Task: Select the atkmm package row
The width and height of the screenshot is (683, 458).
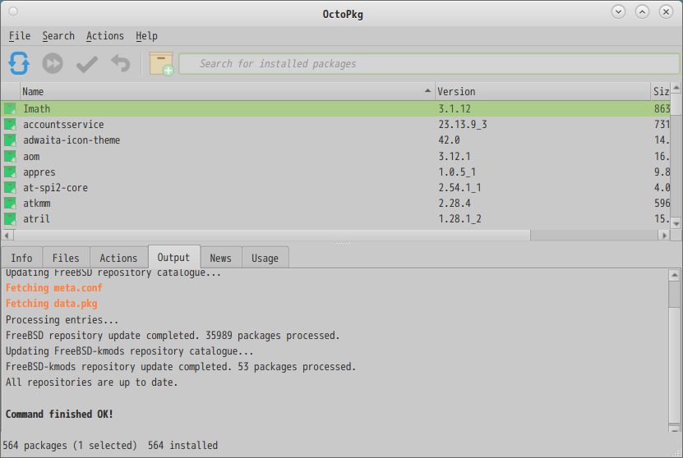Action: pyautogui.click(x=335, y=203)
